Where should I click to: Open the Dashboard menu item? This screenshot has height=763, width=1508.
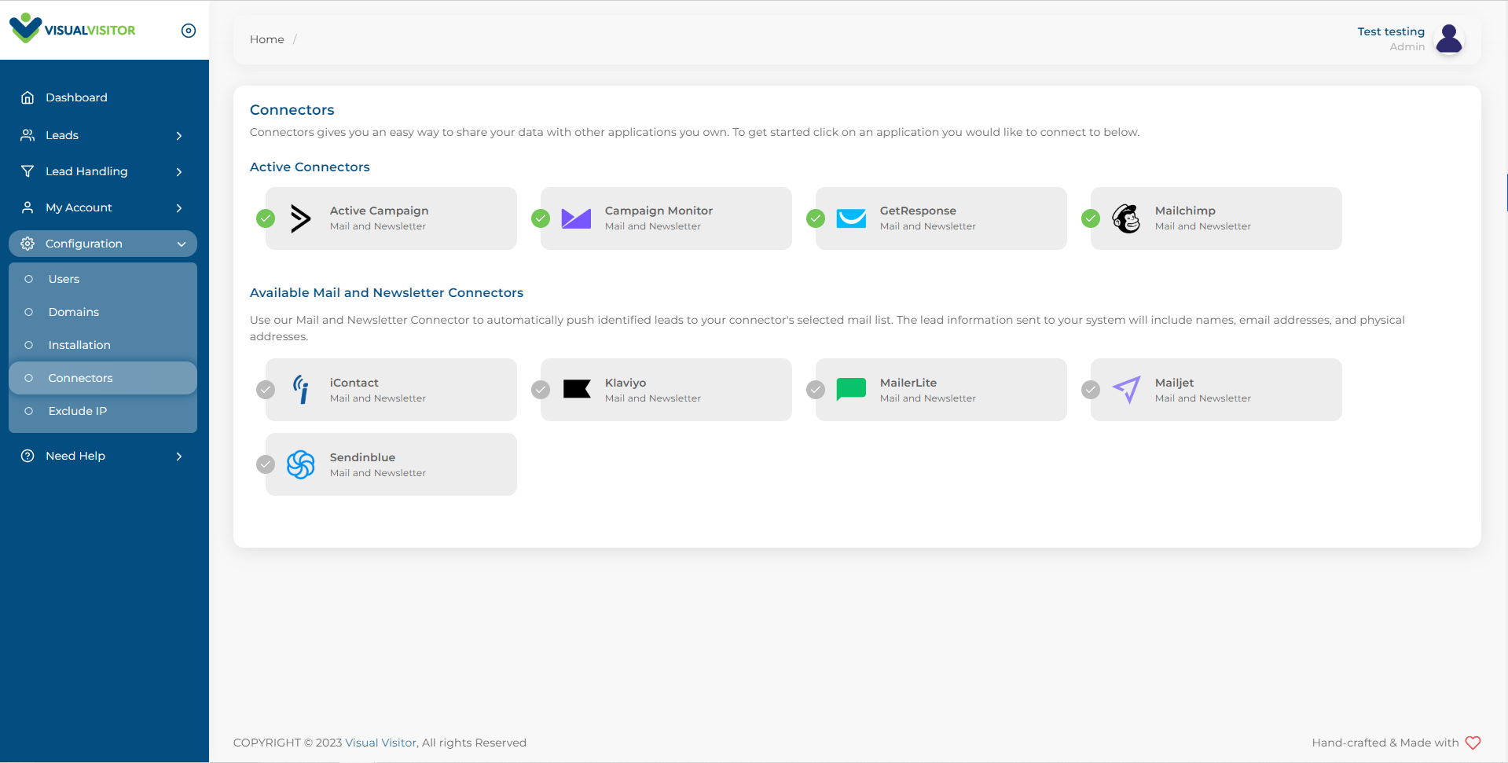click(103, 97)
